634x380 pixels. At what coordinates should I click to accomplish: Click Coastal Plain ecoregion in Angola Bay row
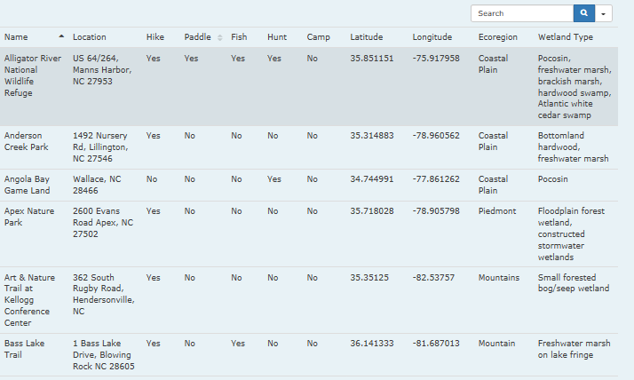point(494,185)
